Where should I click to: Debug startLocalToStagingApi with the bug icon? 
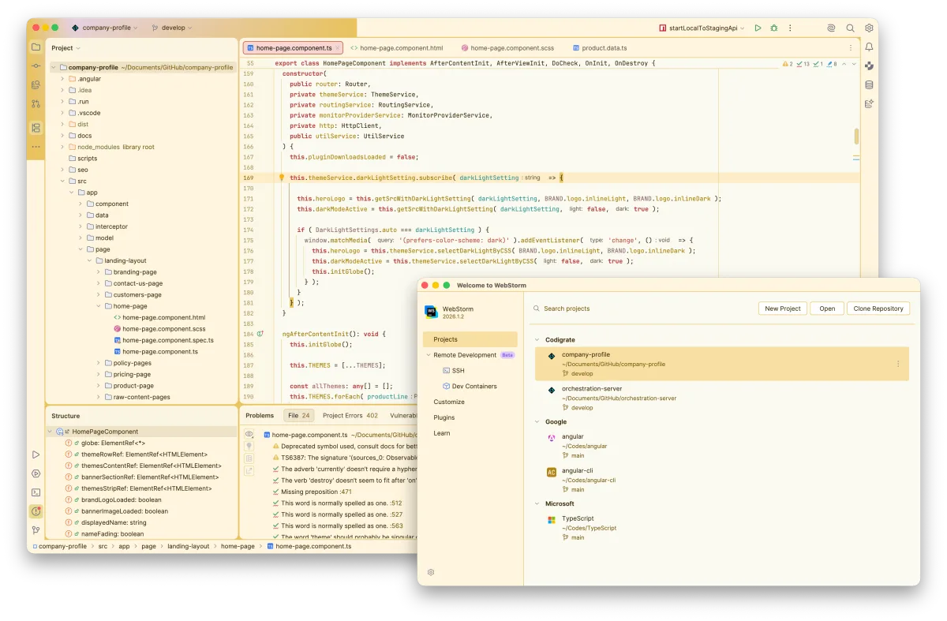pos(774,28)
